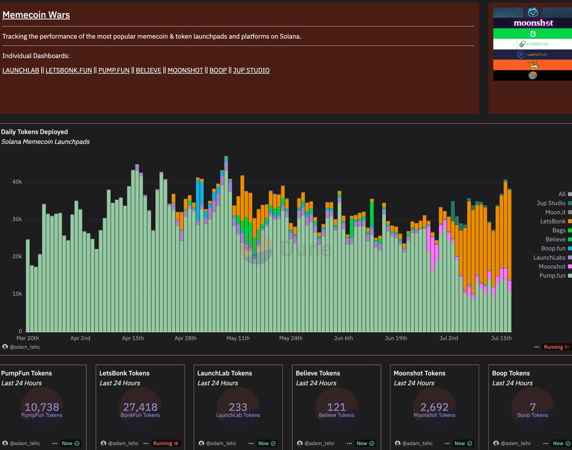Viewport: 572px width, 450px height.
Task: Click the Now status on Moonshot card
Action: [x=463, y=443]
